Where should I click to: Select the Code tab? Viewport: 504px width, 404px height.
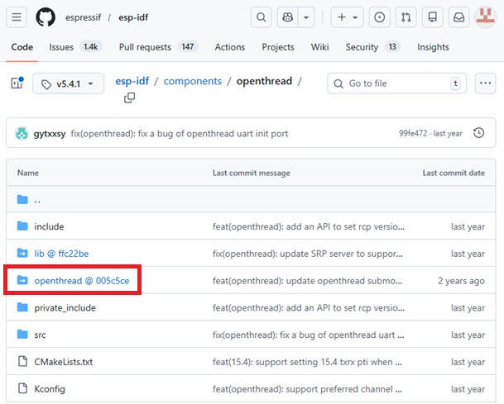click(x=22, y=47)
